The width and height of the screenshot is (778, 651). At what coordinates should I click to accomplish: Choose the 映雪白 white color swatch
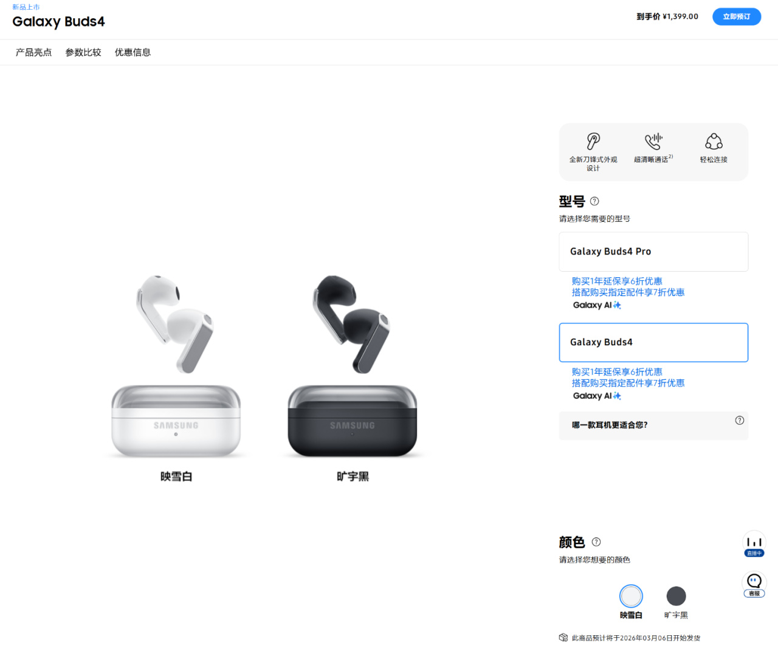pos(631,596)
